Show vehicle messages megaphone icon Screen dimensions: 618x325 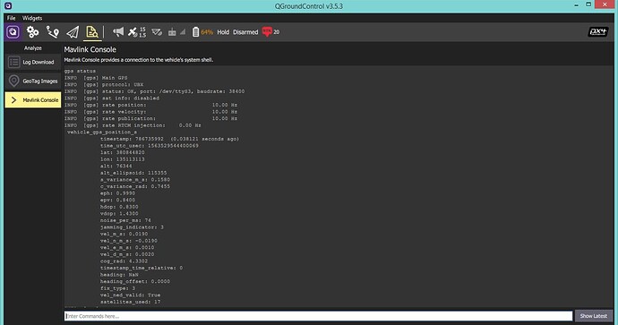(x=118, y=32)
